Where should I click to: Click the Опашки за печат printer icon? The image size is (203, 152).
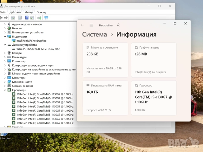[9, 86]
